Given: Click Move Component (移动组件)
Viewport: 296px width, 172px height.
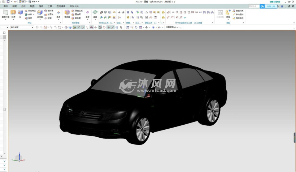Looking at the screenshot, I should point(238,14).
